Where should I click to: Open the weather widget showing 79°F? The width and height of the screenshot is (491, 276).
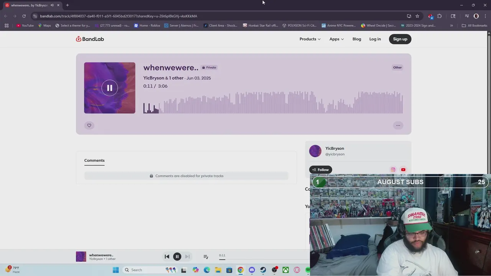click(x=13, y=270)
